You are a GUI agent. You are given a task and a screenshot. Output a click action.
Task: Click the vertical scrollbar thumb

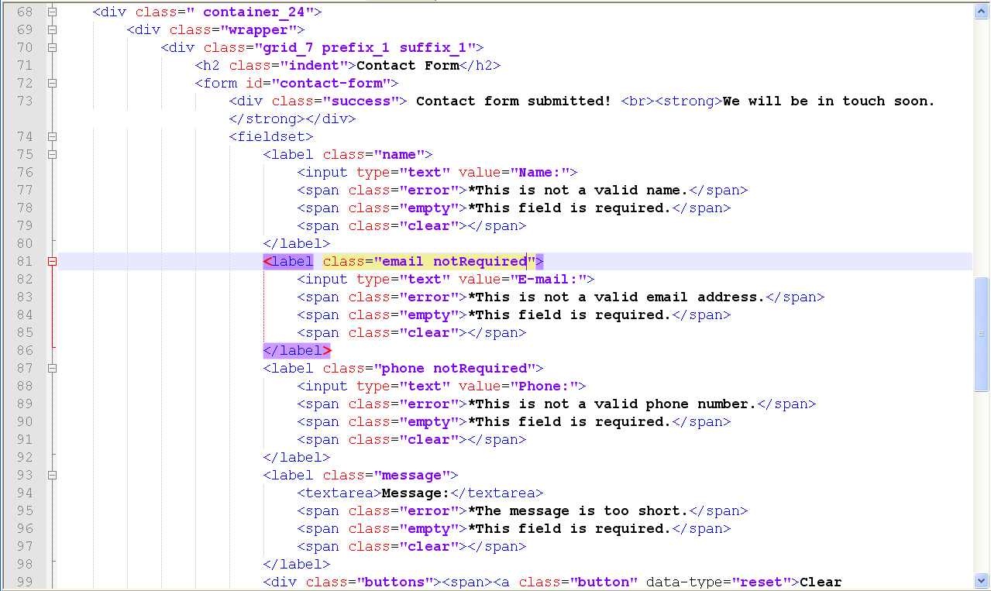(x=981, y=333)
